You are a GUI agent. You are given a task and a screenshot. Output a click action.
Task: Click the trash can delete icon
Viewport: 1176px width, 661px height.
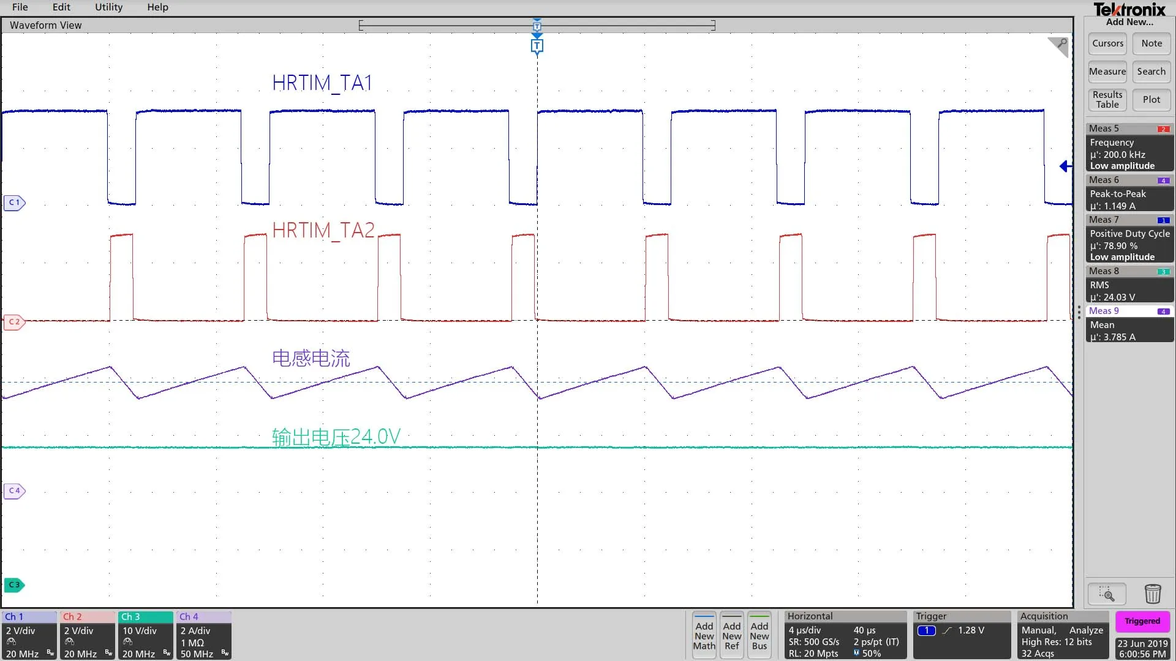[x=1153, y=594]
